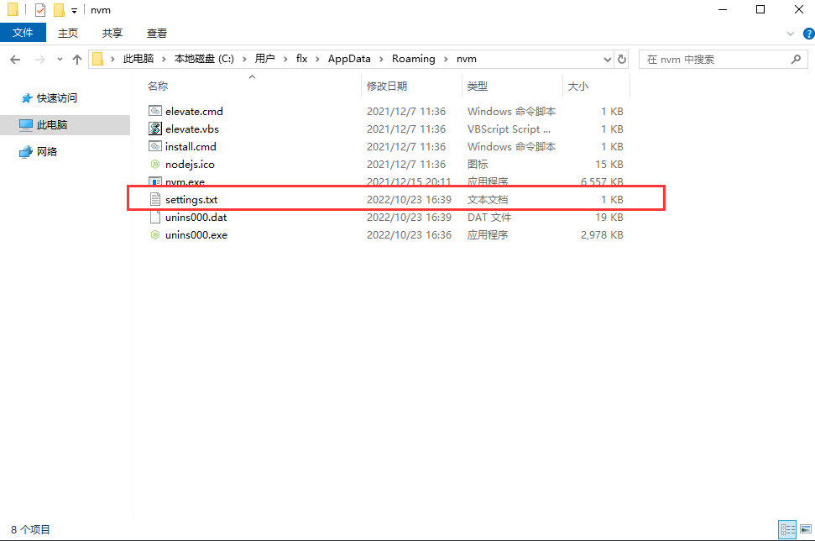The width and height of the screenshot is (815, 541).
Task: Click the 此电脑 computer icon
Action: pyautogui.click(x=26, y=125)
